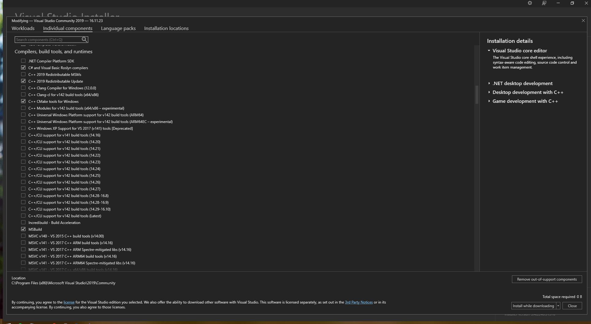Open Install while downloading dropdown arrow
This screenshot has height=324, width=591.
pos(558,306)
